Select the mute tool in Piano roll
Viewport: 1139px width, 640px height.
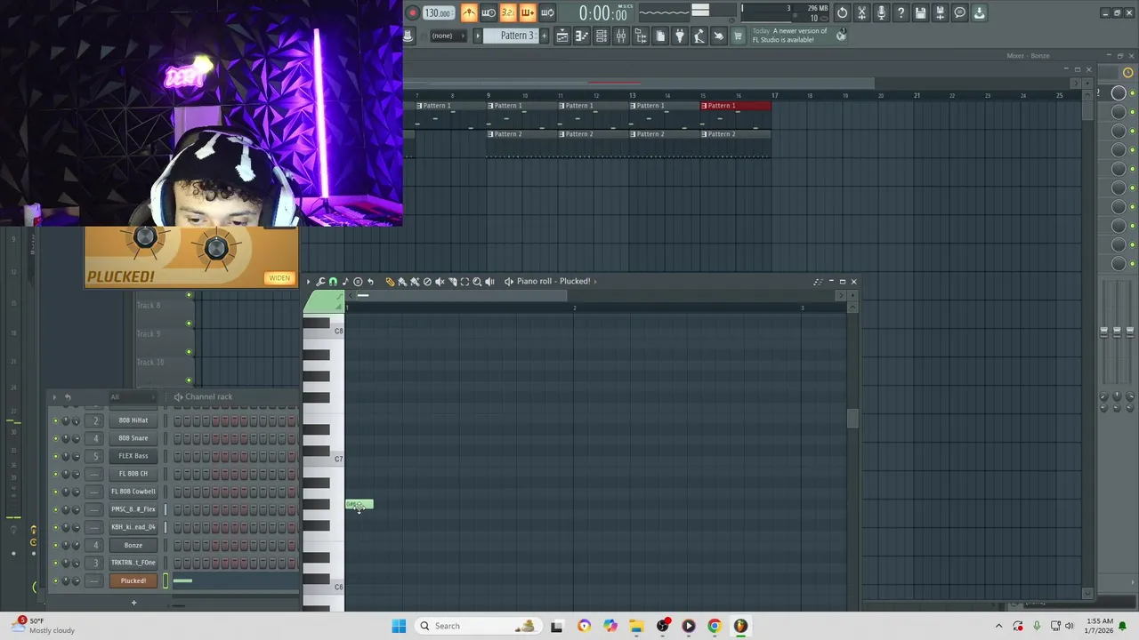click(440, 282)
